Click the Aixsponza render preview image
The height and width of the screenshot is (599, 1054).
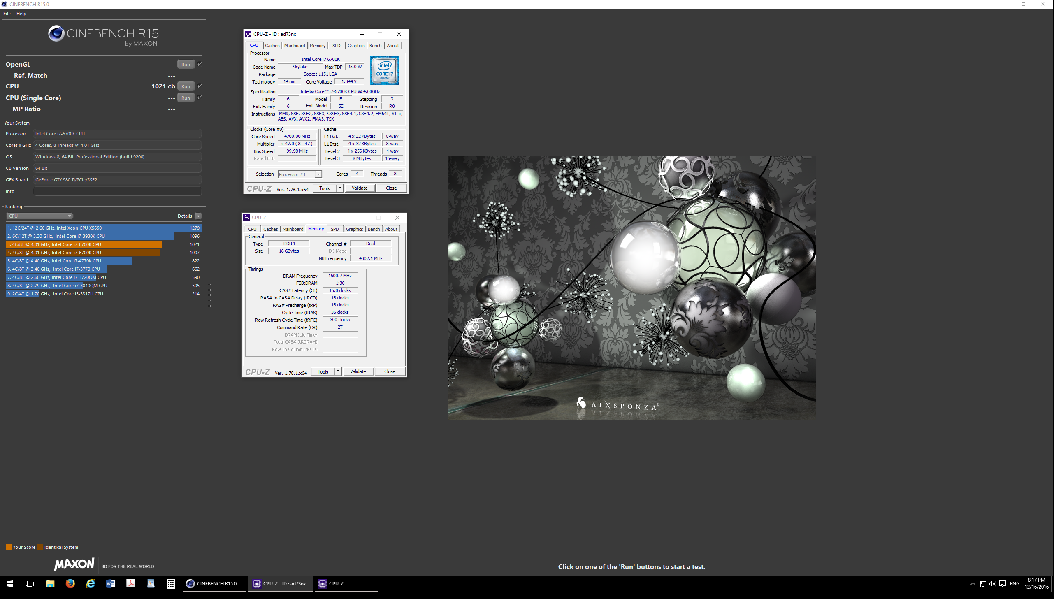pyautogui.click(x=631, y=288)
